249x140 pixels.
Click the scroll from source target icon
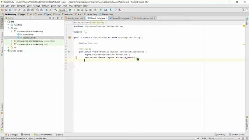tap(50, 18)
